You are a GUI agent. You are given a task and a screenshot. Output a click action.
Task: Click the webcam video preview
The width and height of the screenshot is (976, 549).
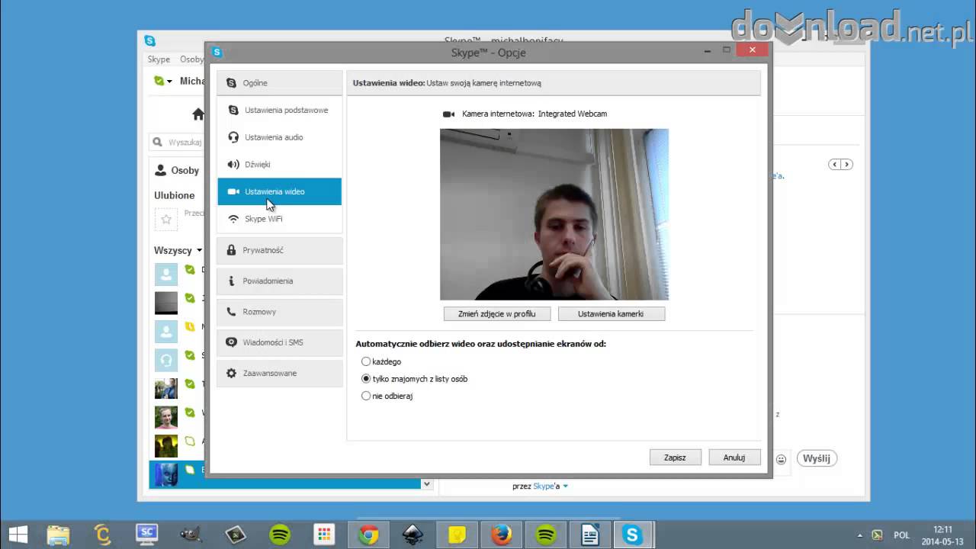(554, 214)
